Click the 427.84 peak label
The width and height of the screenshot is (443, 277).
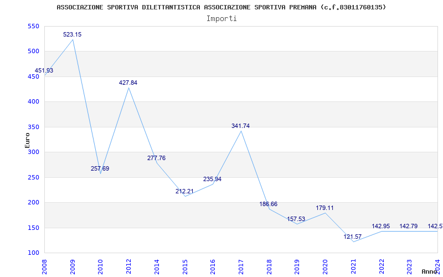tap(128, 83)
